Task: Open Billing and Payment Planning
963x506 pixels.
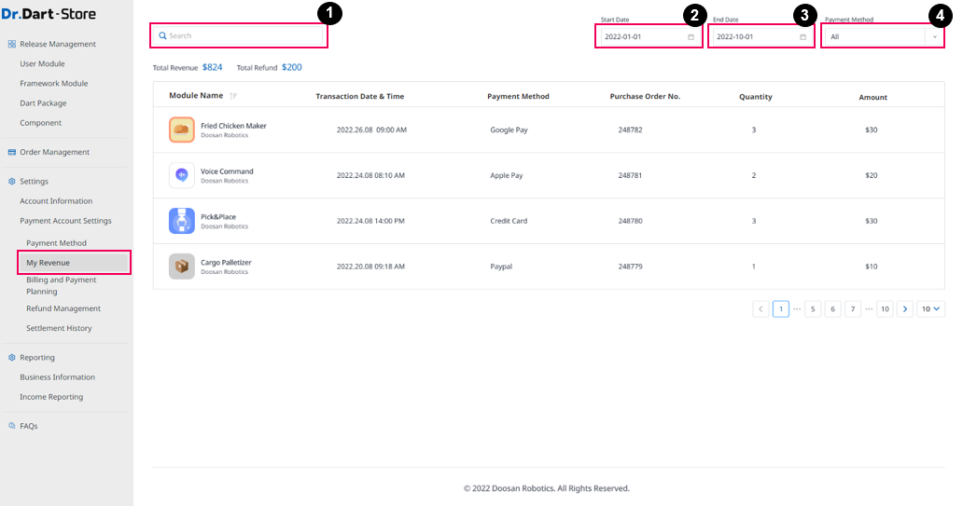Action: [x=62, y=285]
